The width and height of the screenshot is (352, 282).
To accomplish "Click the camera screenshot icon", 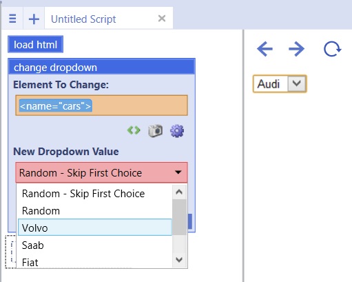I will point(156,131).
